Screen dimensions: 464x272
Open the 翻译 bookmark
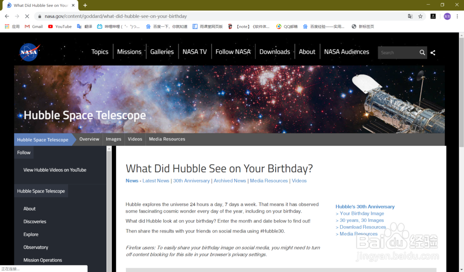[x=84, y=26]
